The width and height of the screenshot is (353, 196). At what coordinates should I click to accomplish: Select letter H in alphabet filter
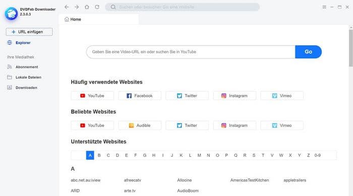[x=154, y=155]
